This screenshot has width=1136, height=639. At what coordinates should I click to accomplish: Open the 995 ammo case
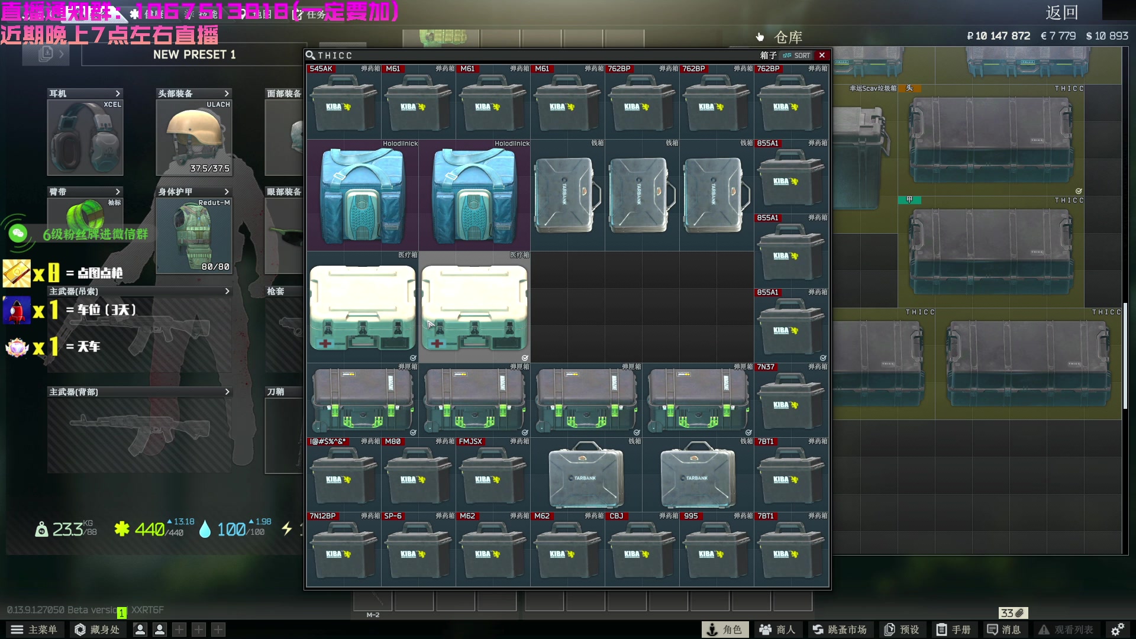tap(717, 549)
